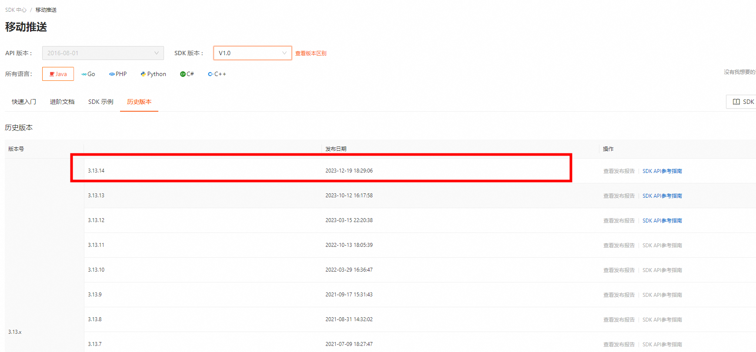Click the 发布日期 column header

(x=336, y=149)
